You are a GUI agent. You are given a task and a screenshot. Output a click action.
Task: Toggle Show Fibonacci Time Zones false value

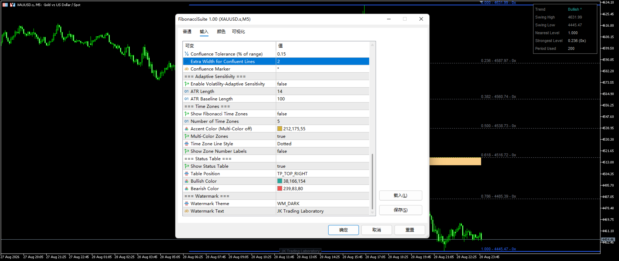click(323, 114)
